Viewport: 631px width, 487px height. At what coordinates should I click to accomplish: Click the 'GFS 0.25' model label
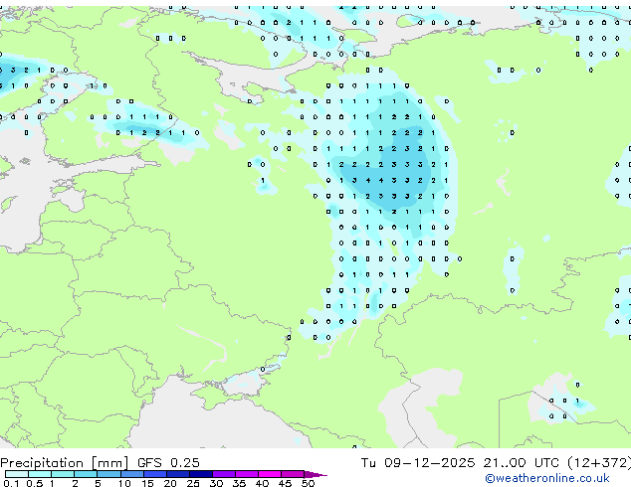point(168,462)
